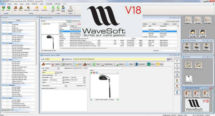Click the Recherche articles ribbon icon
Image resolution: width=215 pixels, height=116 pixels.
28,8
